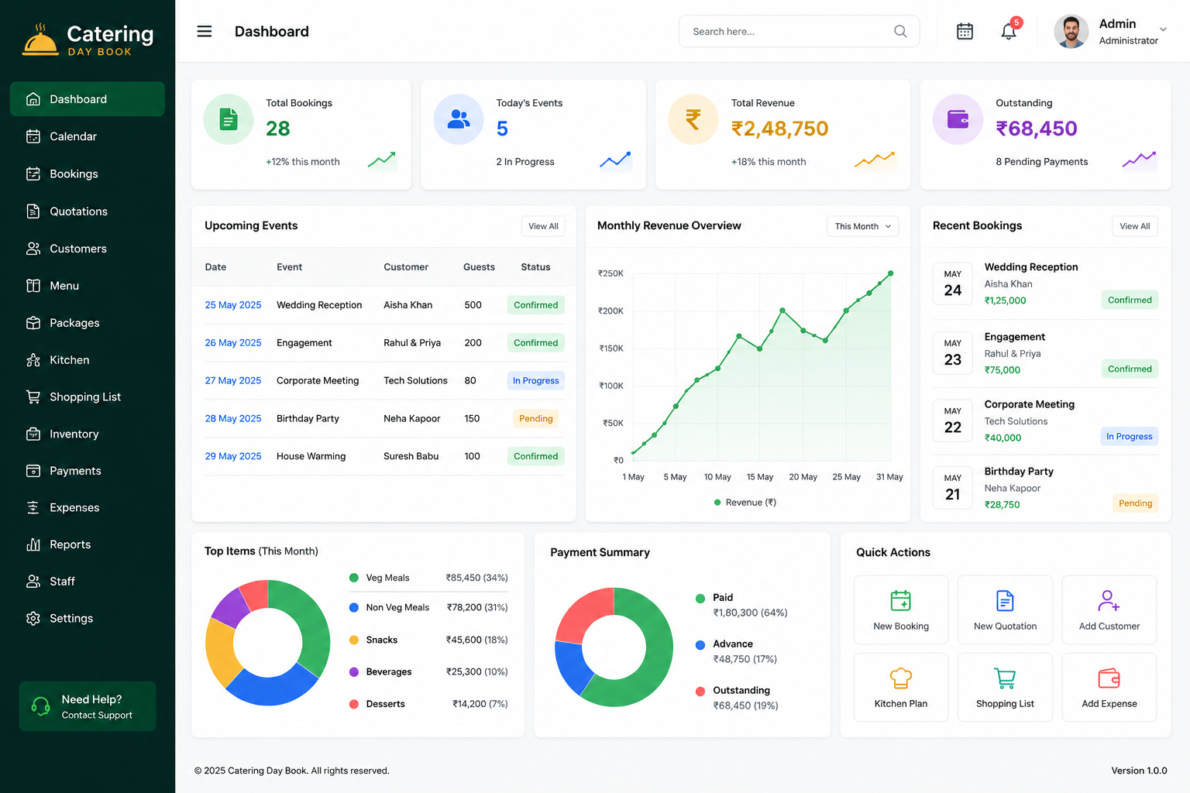The height and width of the screenshot is (793, 1190).
Task: Open the hamburger menu icon
Action: [x=205, y=31]
